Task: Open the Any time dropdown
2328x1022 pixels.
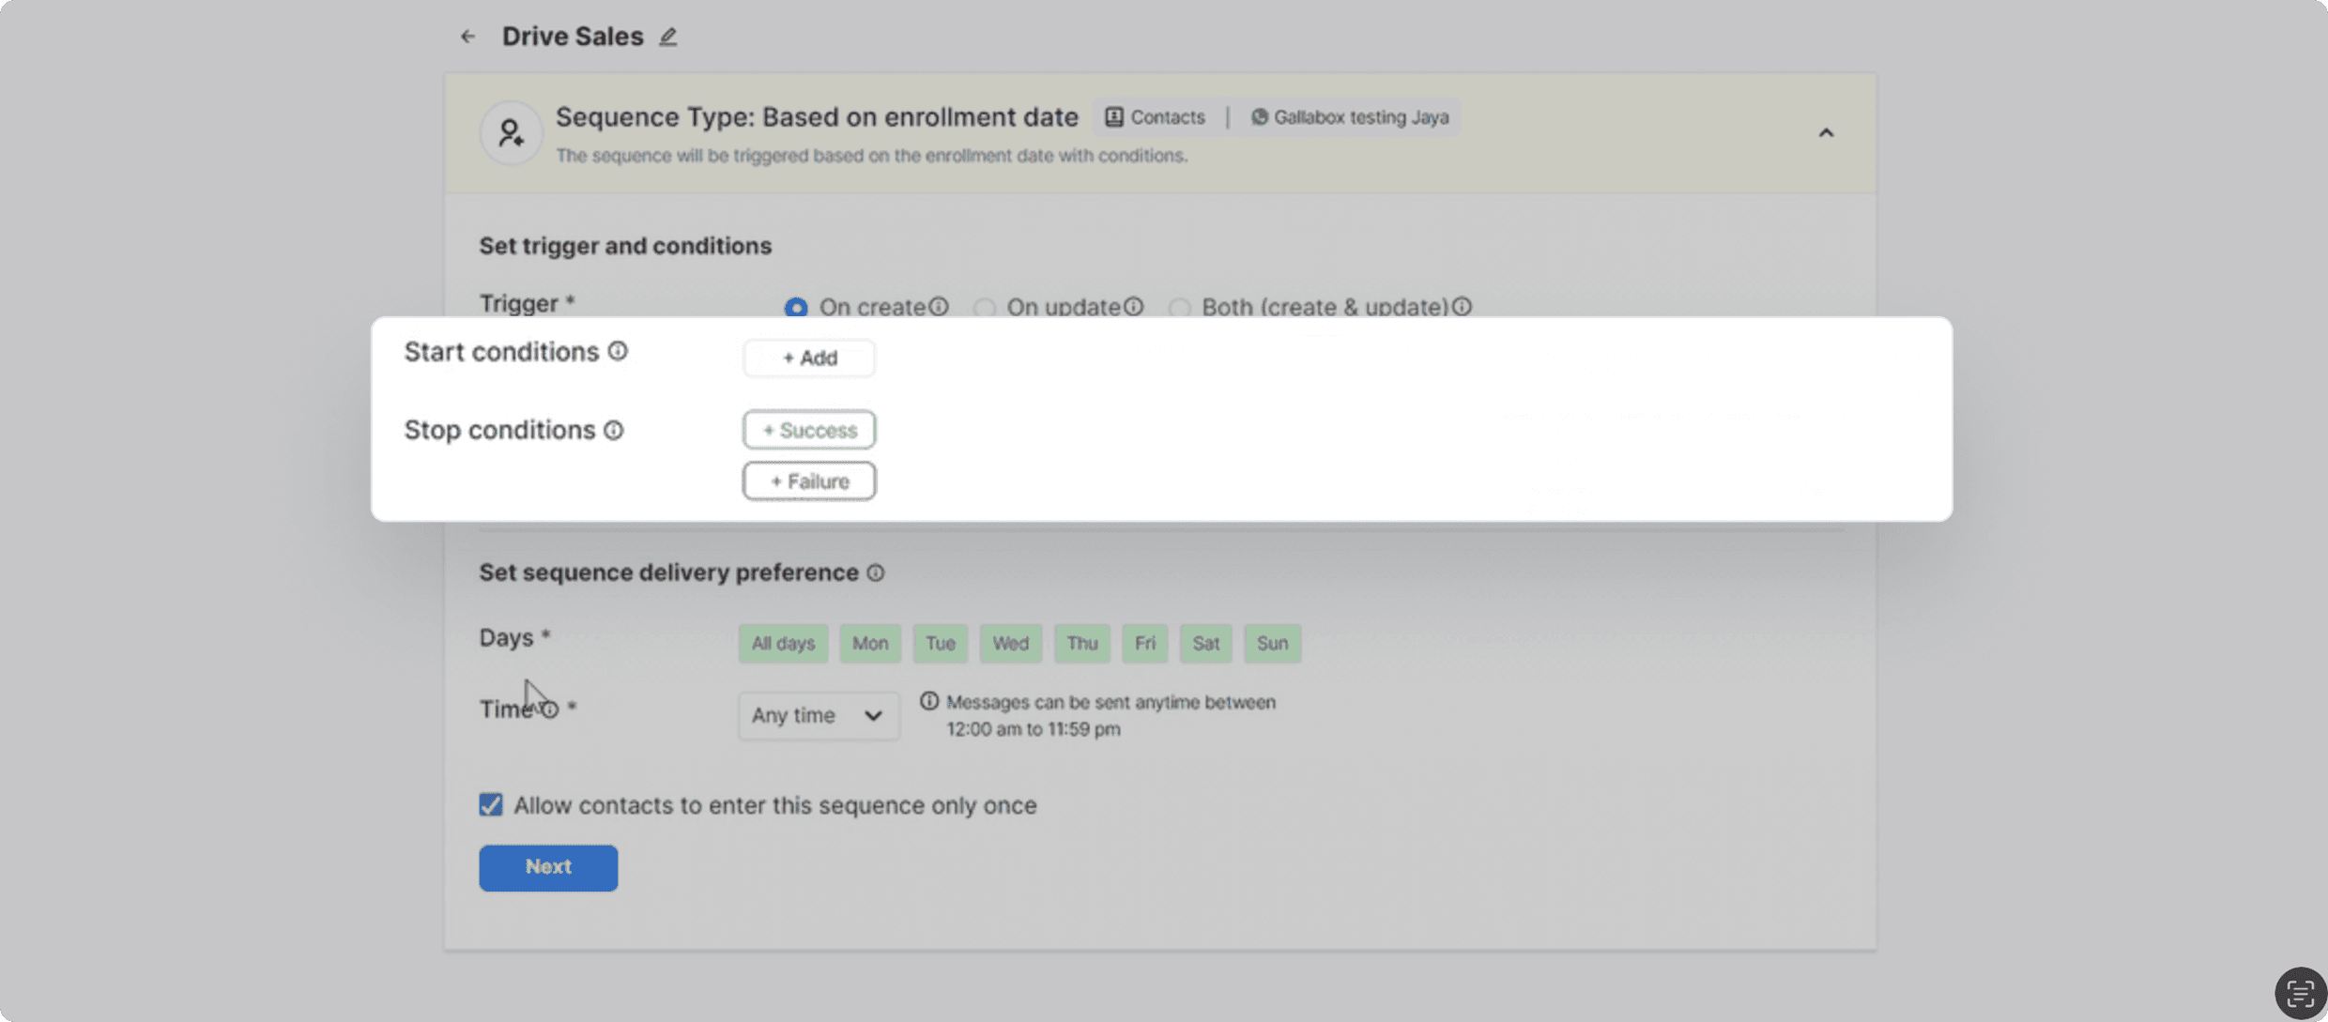Action: [818, 716]
